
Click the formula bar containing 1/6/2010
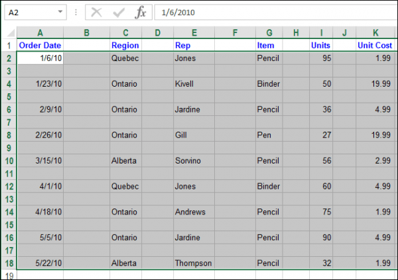coord(276,12)
